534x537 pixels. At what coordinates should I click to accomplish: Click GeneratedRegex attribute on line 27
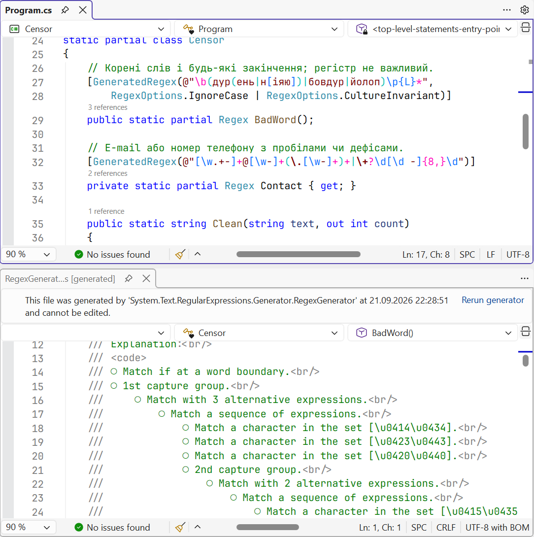click(x=134, y=82)
